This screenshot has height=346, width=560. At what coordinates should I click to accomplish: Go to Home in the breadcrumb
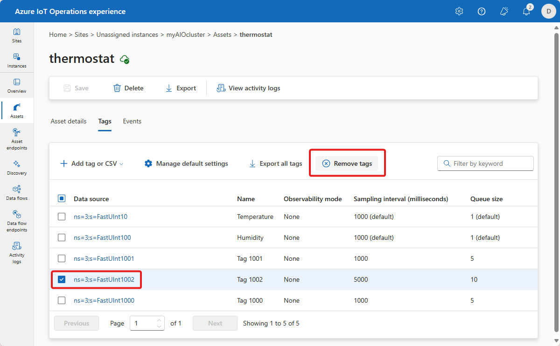point(58,34)
